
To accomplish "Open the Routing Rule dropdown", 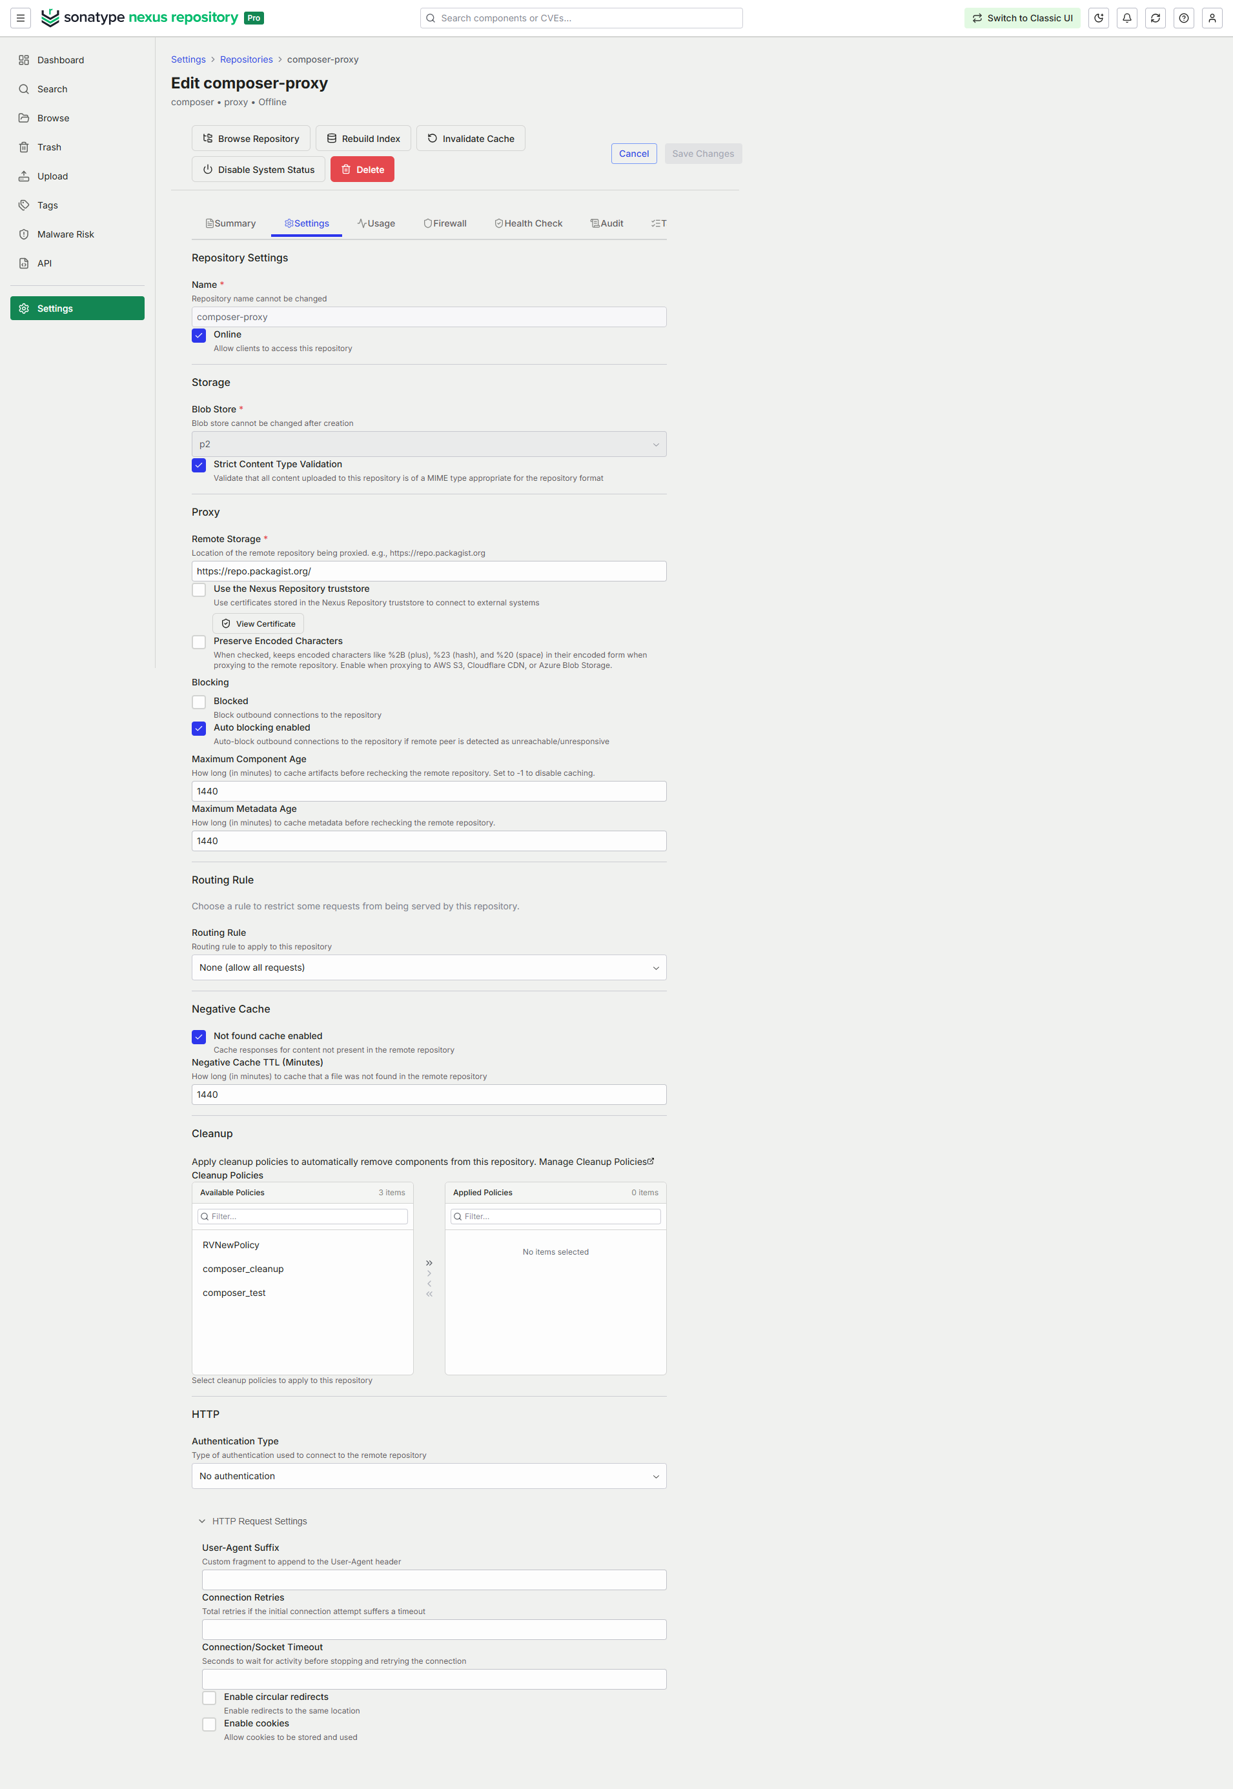I will [x=429, y=967].
